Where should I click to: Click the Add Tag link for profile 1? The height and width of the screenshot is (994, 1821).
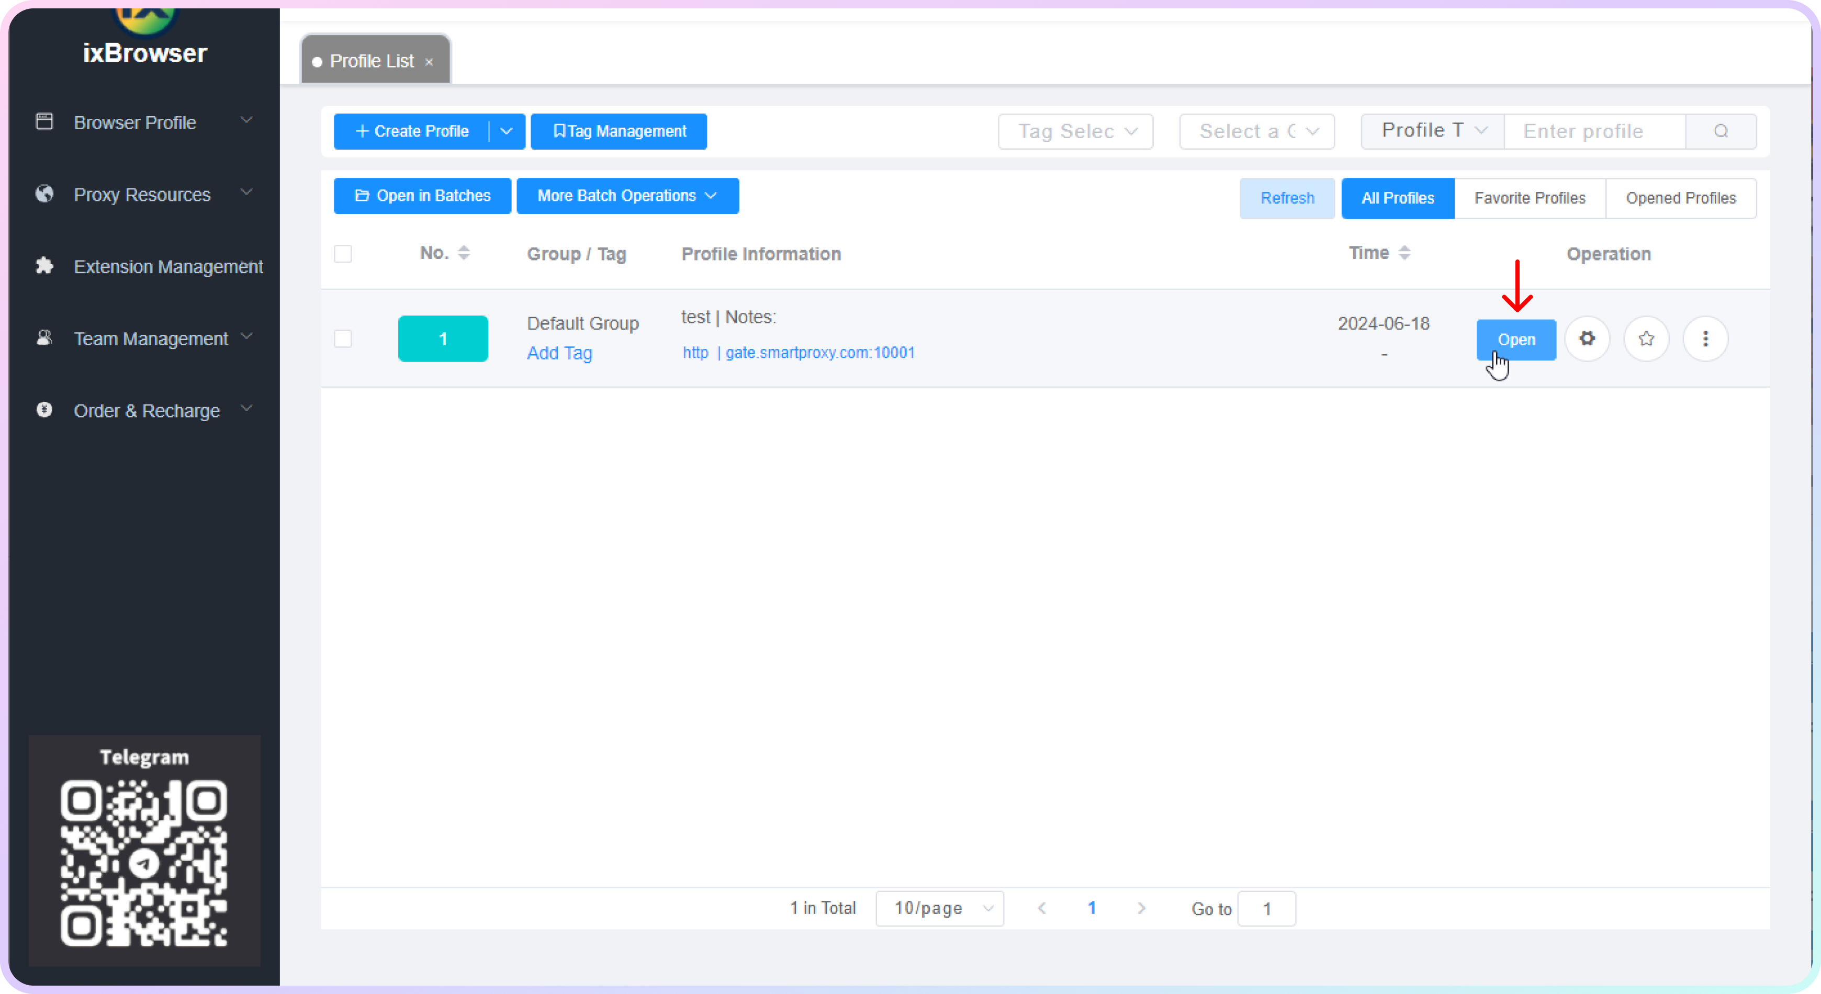tap(559, 353)
